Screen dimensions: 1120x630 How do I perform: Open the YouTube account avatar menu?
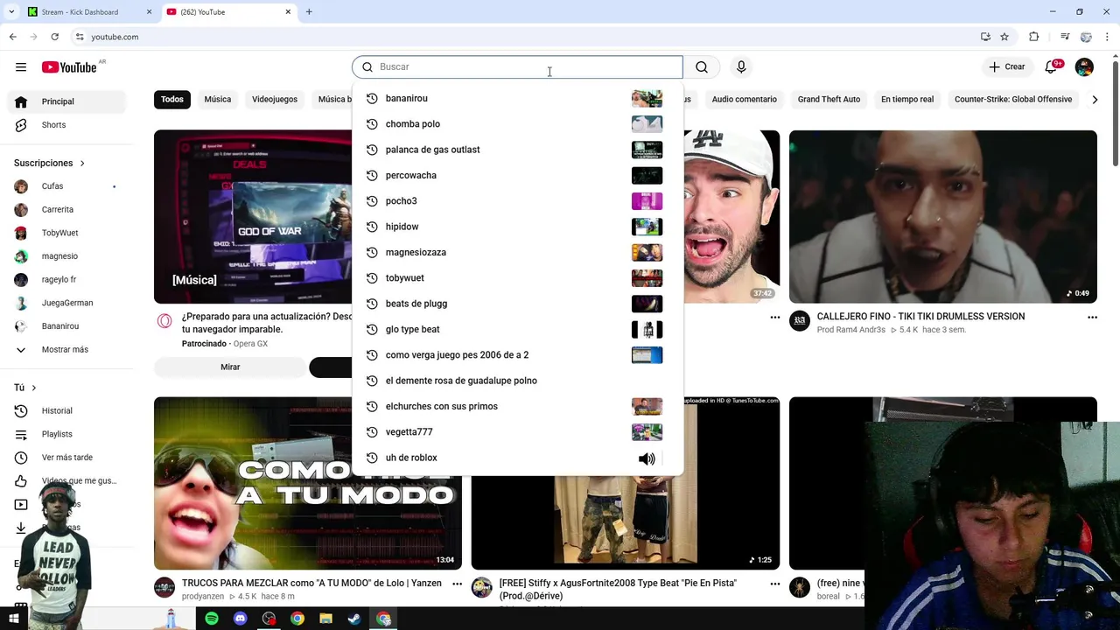(x=1084, y=67)
